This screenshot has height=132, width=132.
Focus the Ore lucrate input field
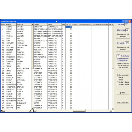127,43
